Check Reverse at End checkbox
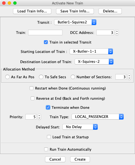The height and width of the screenshot is (165, 135). coord(33,98)
